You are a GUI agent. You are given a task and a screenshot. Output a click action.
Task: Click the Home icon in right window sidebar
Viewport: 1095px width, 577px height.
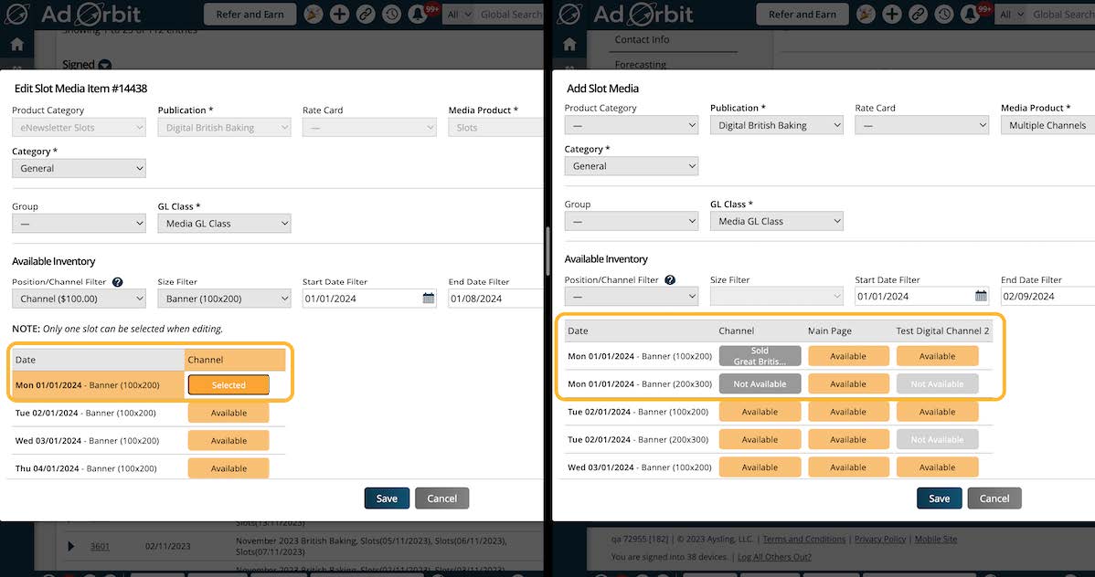[569, 45]
